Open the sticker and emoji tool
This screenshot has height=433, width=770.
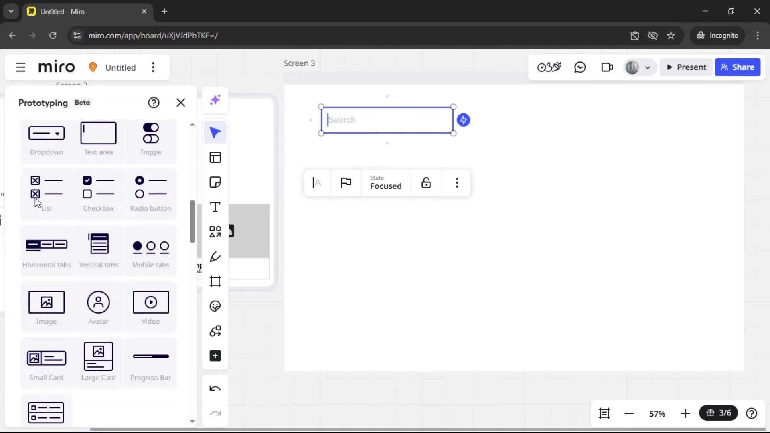(215, 306)
